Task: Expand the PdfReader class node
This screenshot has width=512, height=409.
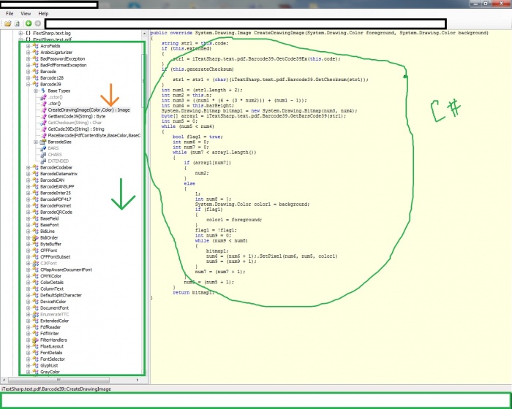Action: tap(29, 327)
